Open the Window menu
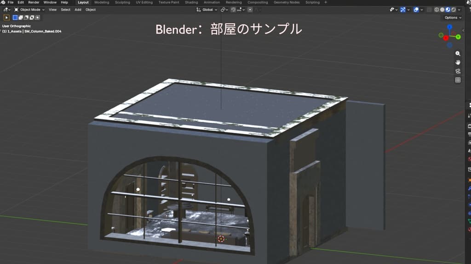The image size is (471, 264). pyautogui.click(x=50, y=2)
